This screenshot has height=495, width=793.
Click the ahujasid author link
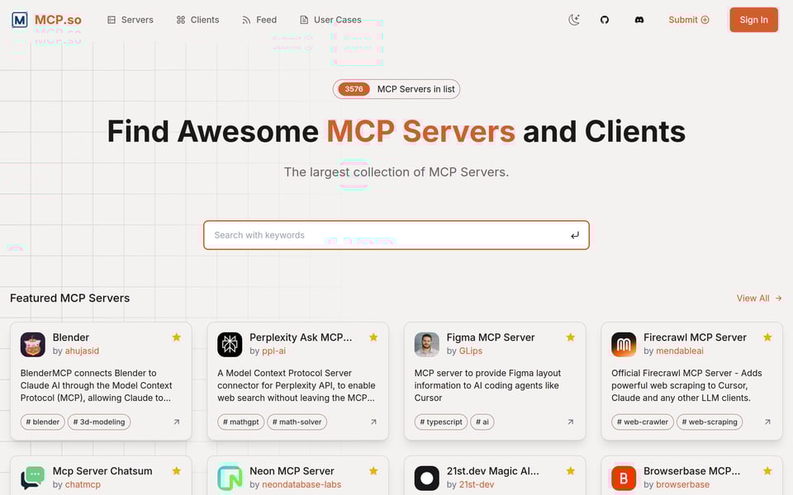click(82, 351)
